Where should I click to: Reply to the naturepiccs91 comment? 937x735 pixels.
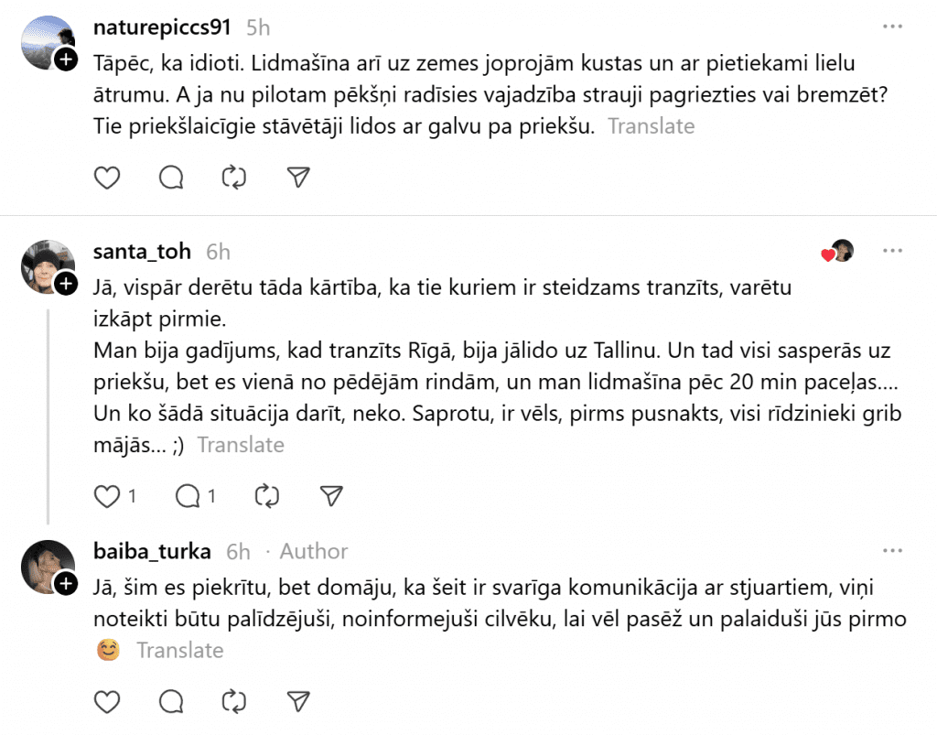(171, 178)
